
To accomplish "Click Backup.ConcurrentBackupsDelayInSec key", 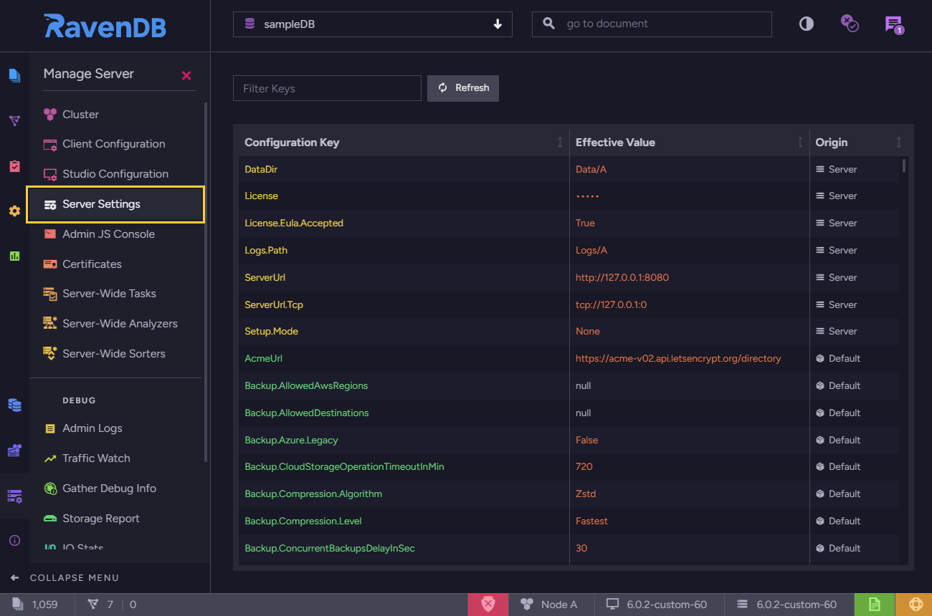I will 330,549.
